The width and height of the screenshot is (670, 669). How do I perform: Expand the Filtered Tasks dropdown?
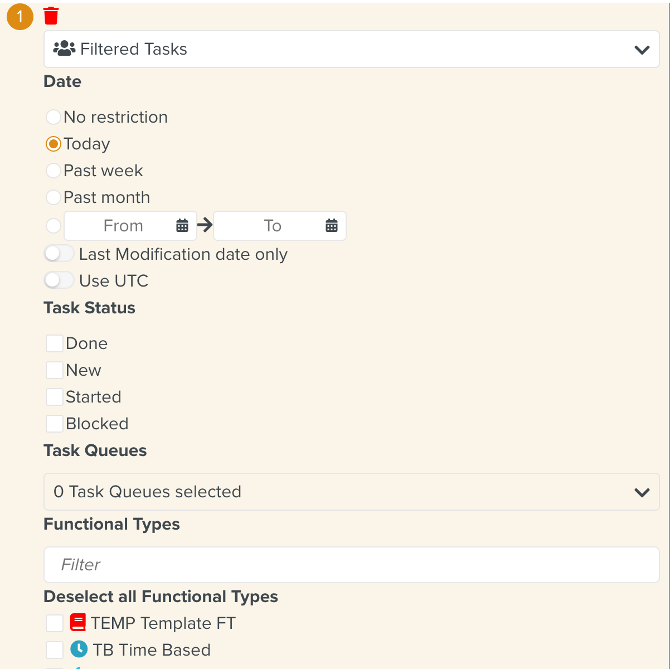tap(642, 49)
